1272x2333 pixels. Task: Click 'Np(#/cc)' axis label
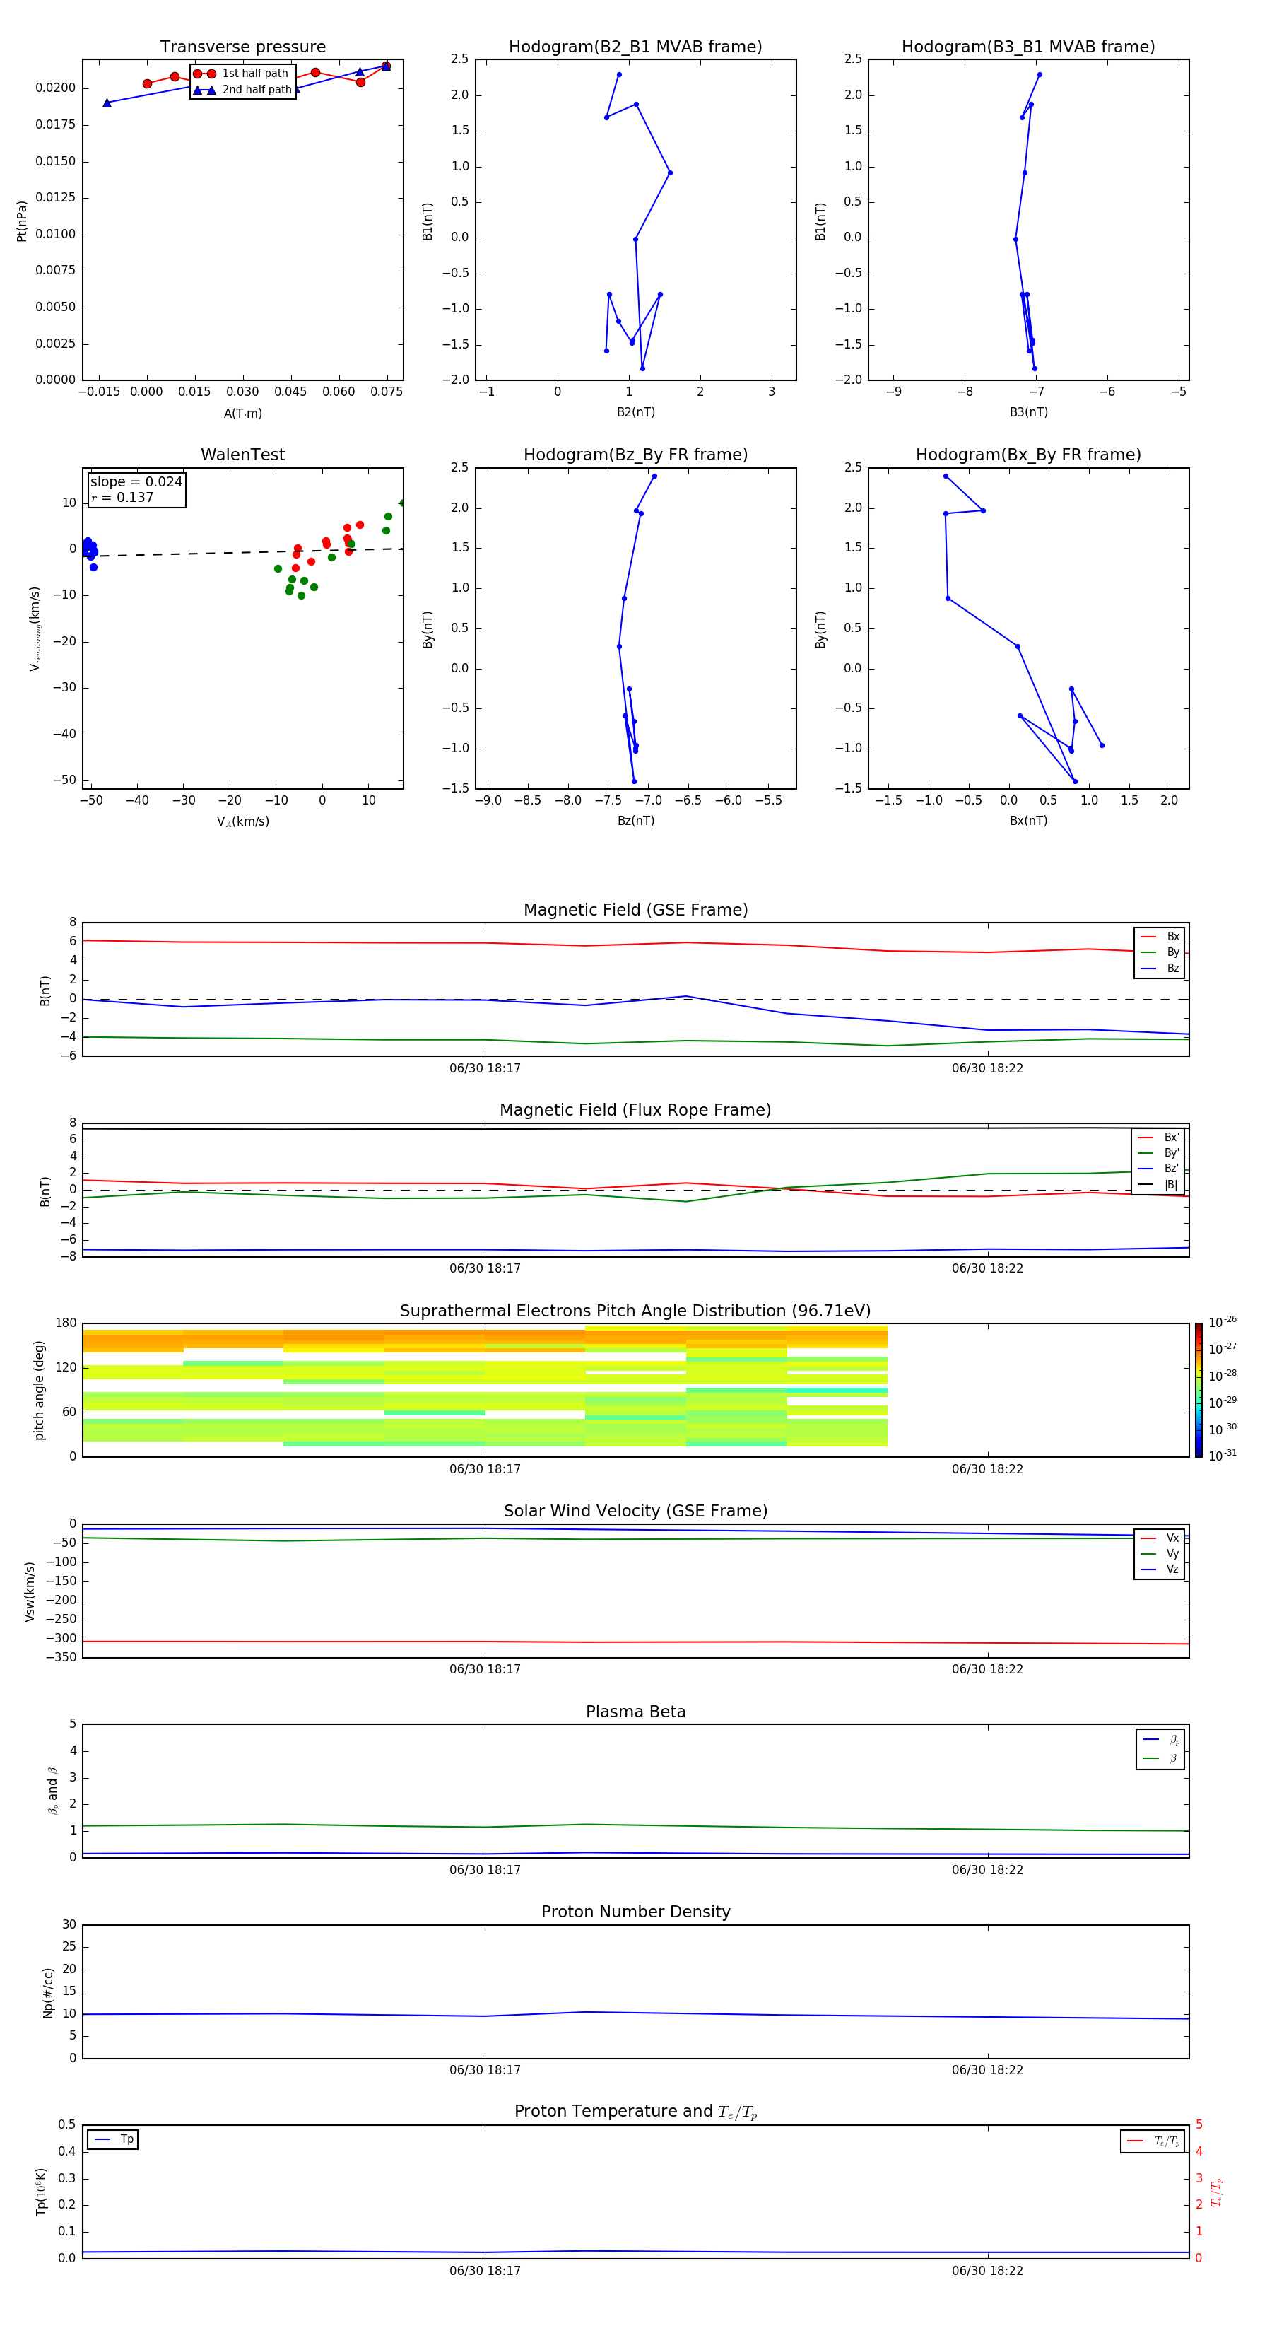click(49, 1992)
